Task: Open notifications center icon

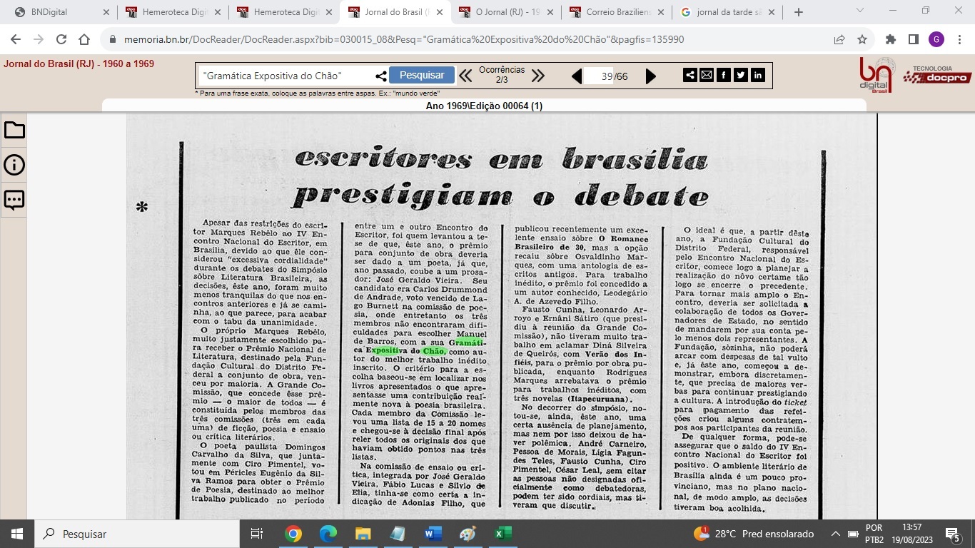Action: [952, 534]
